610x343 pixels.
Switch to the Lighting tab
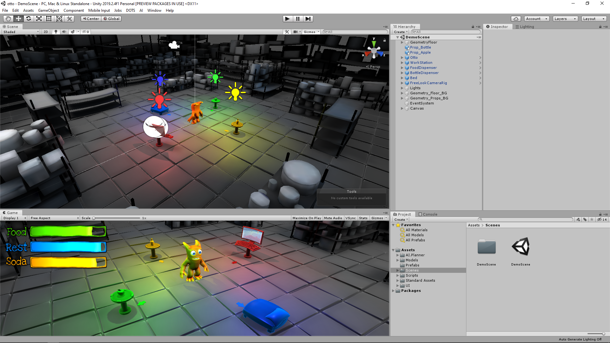525,27
